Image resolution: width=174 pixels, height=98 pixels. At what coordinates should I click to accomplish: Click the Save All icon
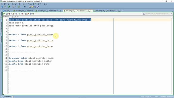pos(38,7)
